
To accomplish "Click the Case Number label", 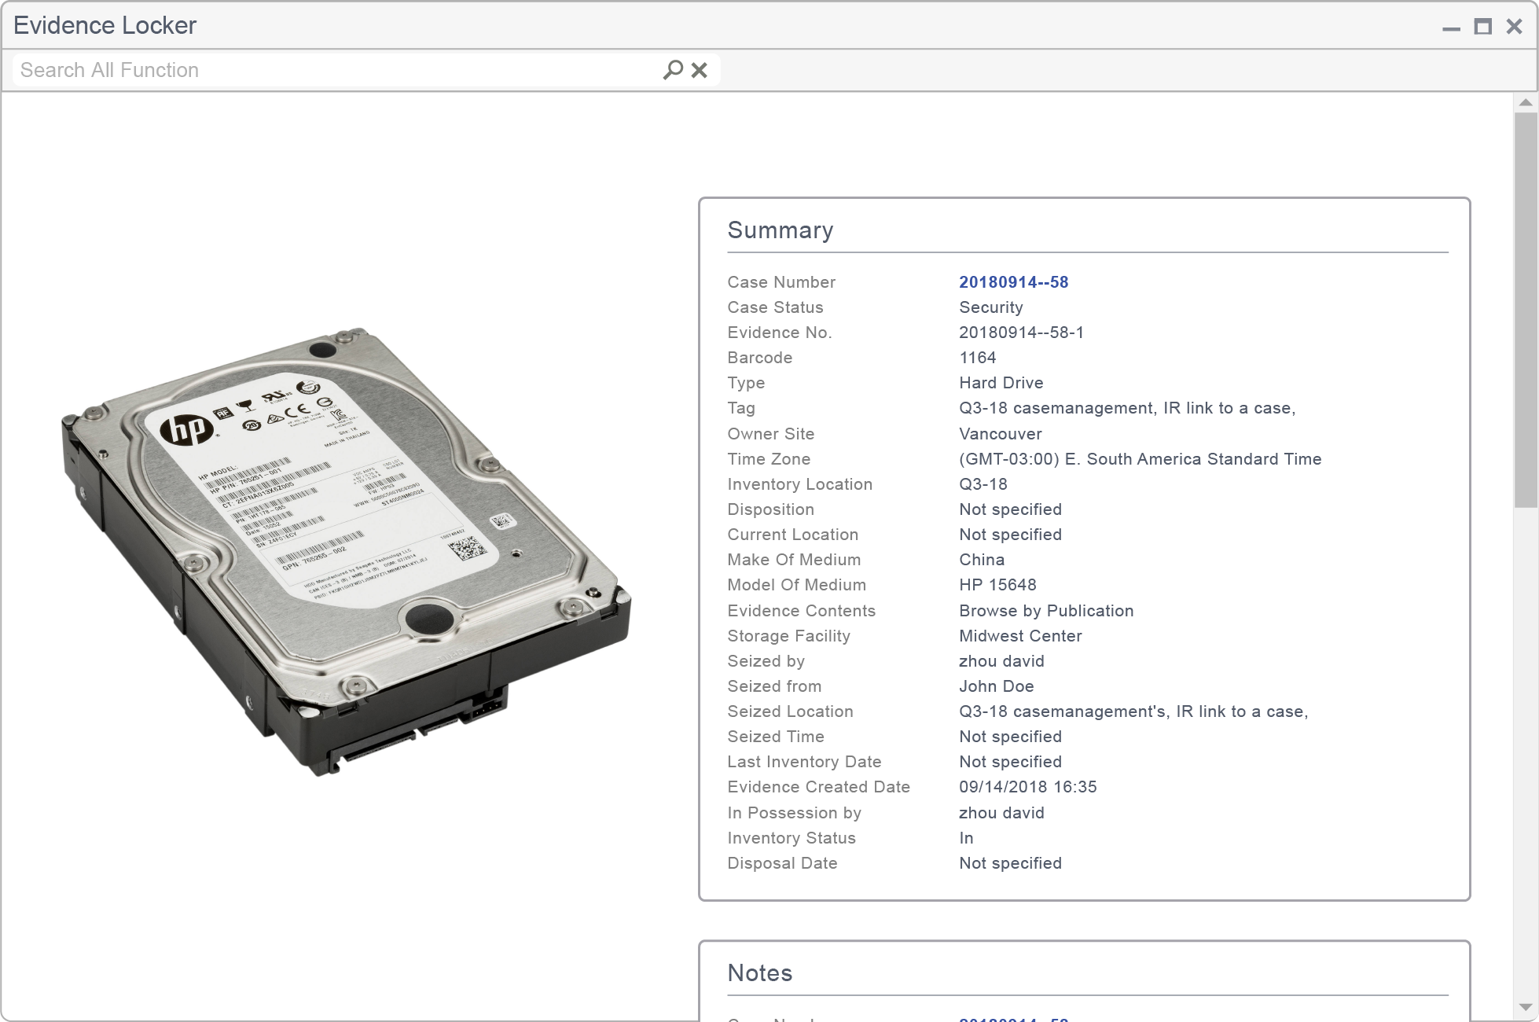I will 781,282.
